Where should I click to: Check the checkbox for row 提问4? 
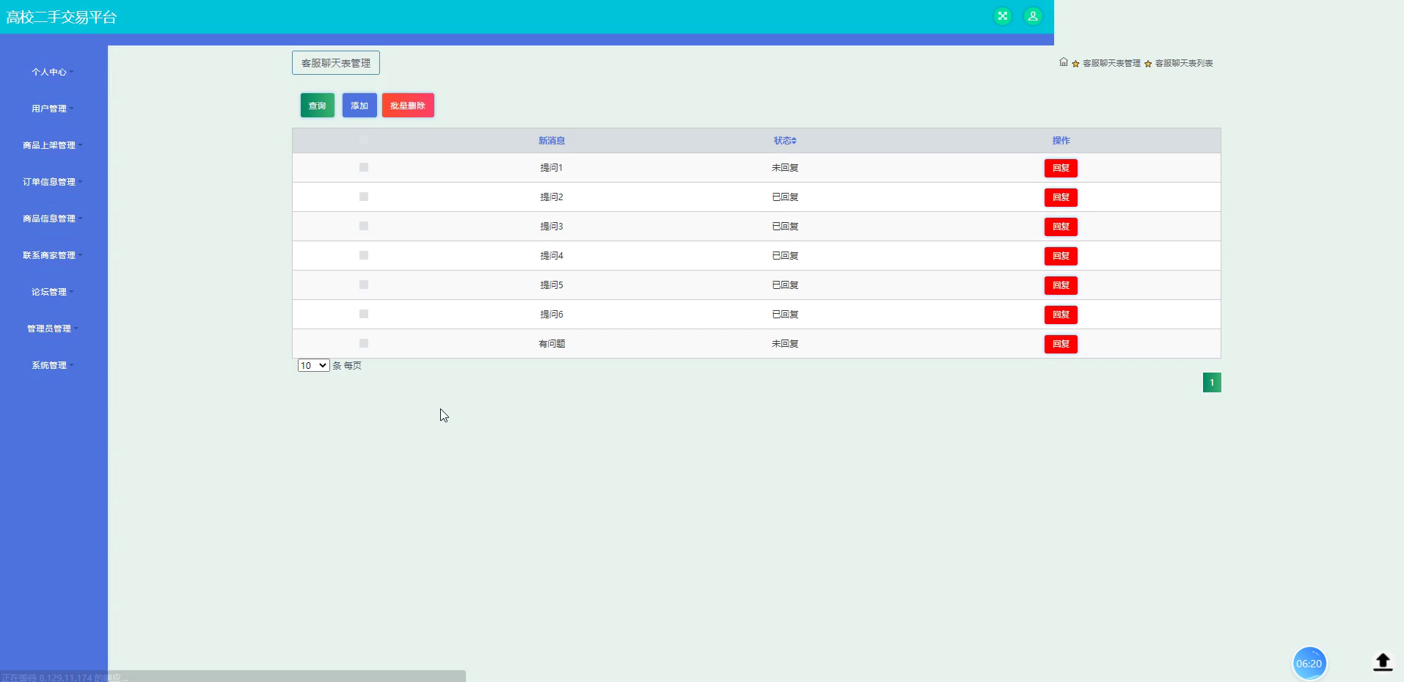click(x=364, y=255)
